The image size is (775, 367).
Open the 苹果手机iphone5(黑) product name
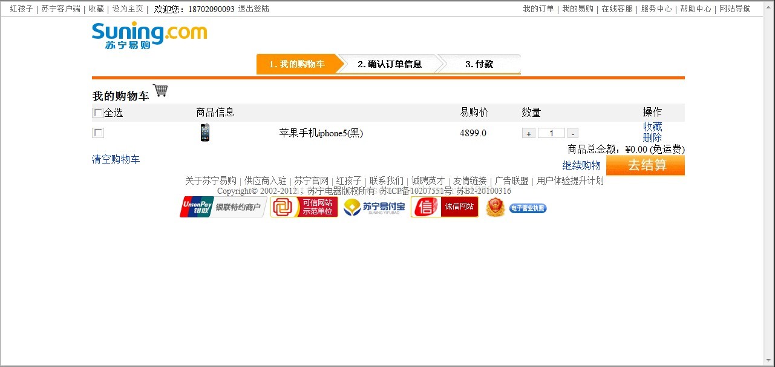pos(321,133)
